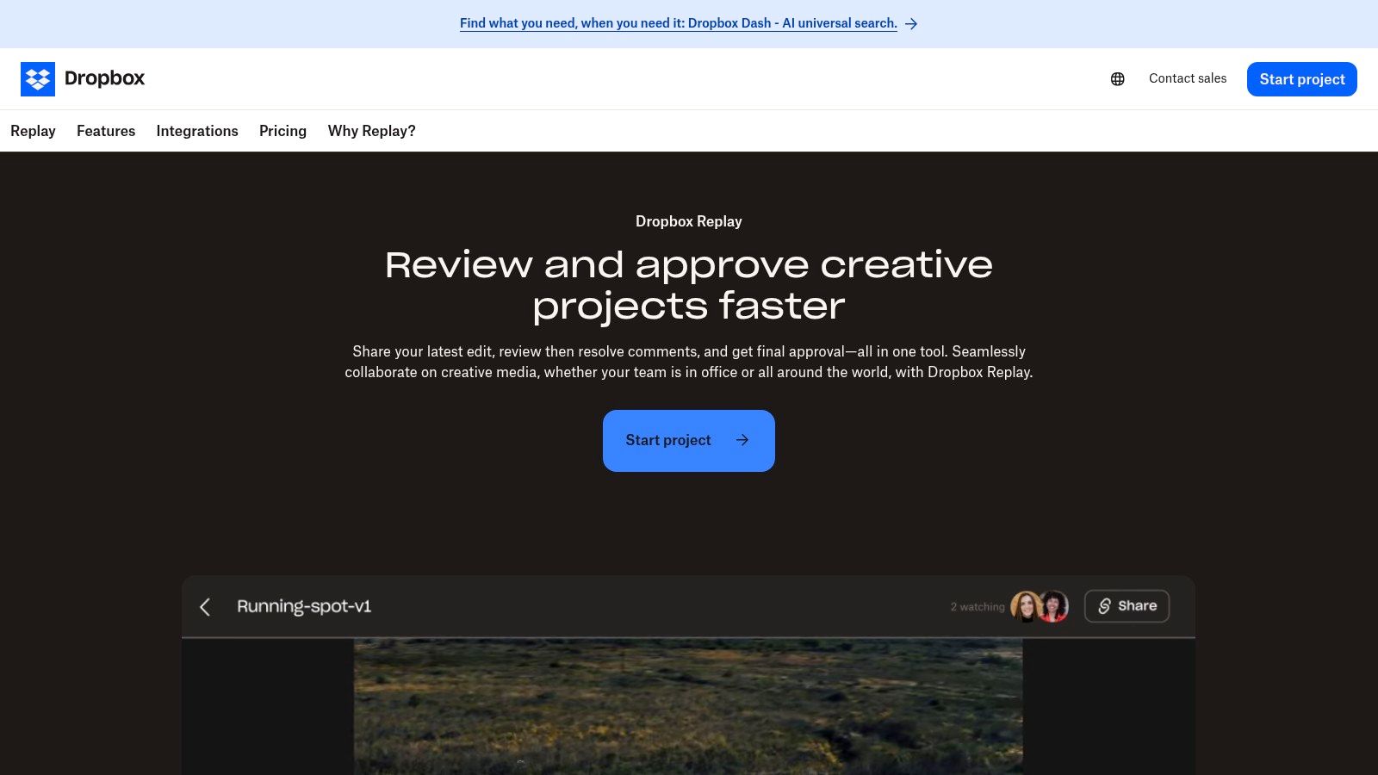
Task: Open the Replay navigation item
Action: tap(34, 131)
